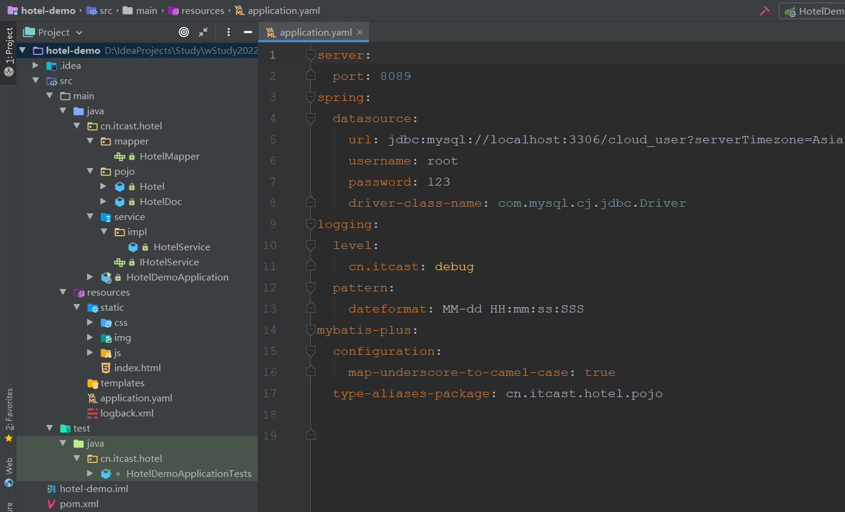Click the index.html HTML5 file icon
845x512 pixels.
(106, 368)
